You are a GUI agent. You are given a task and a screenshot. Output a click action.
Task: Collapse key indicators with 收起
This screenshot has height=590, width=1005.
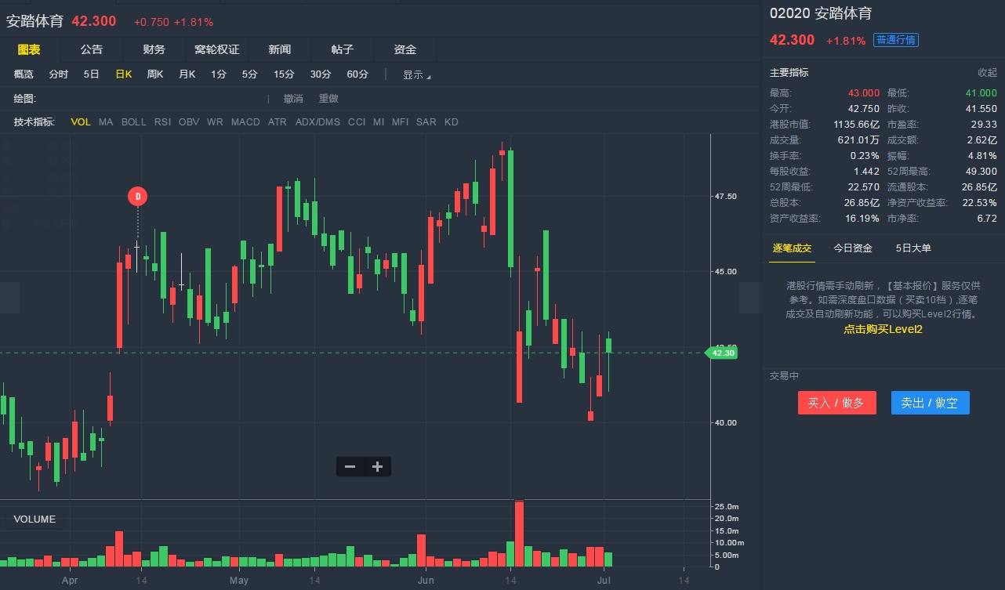point(987,73)
